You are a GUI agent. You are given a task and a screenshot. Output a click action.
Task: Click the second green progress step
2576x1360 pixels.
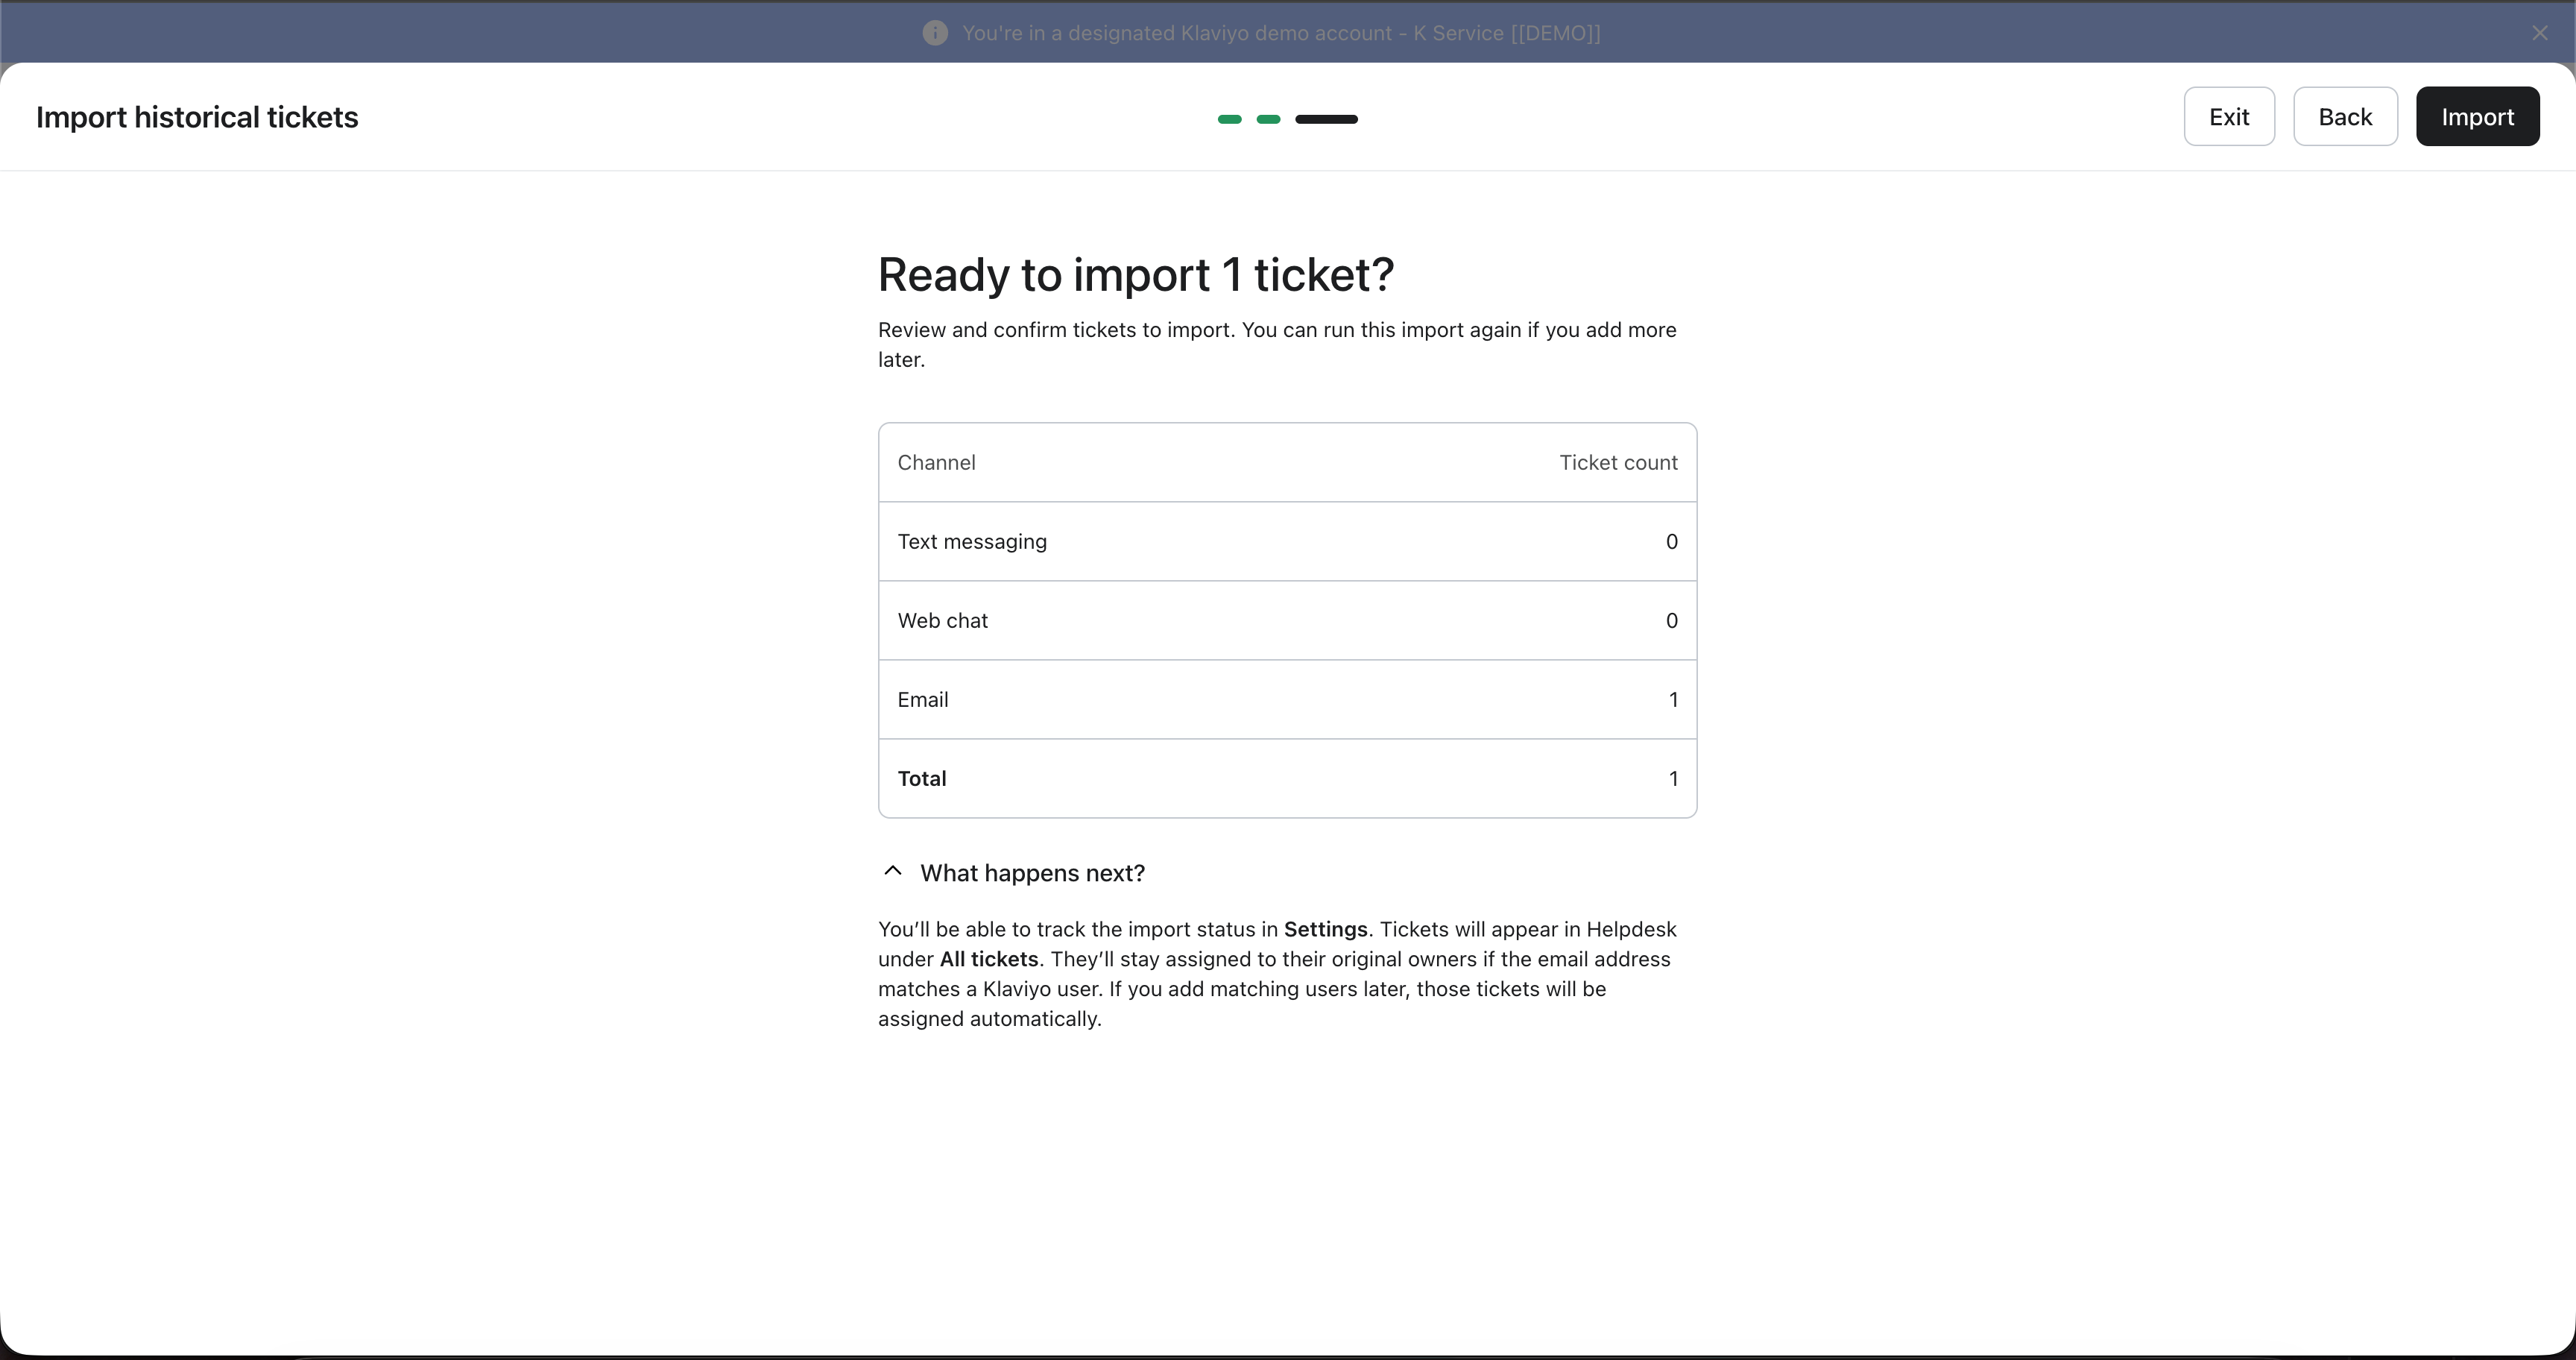click(1268, 119)
